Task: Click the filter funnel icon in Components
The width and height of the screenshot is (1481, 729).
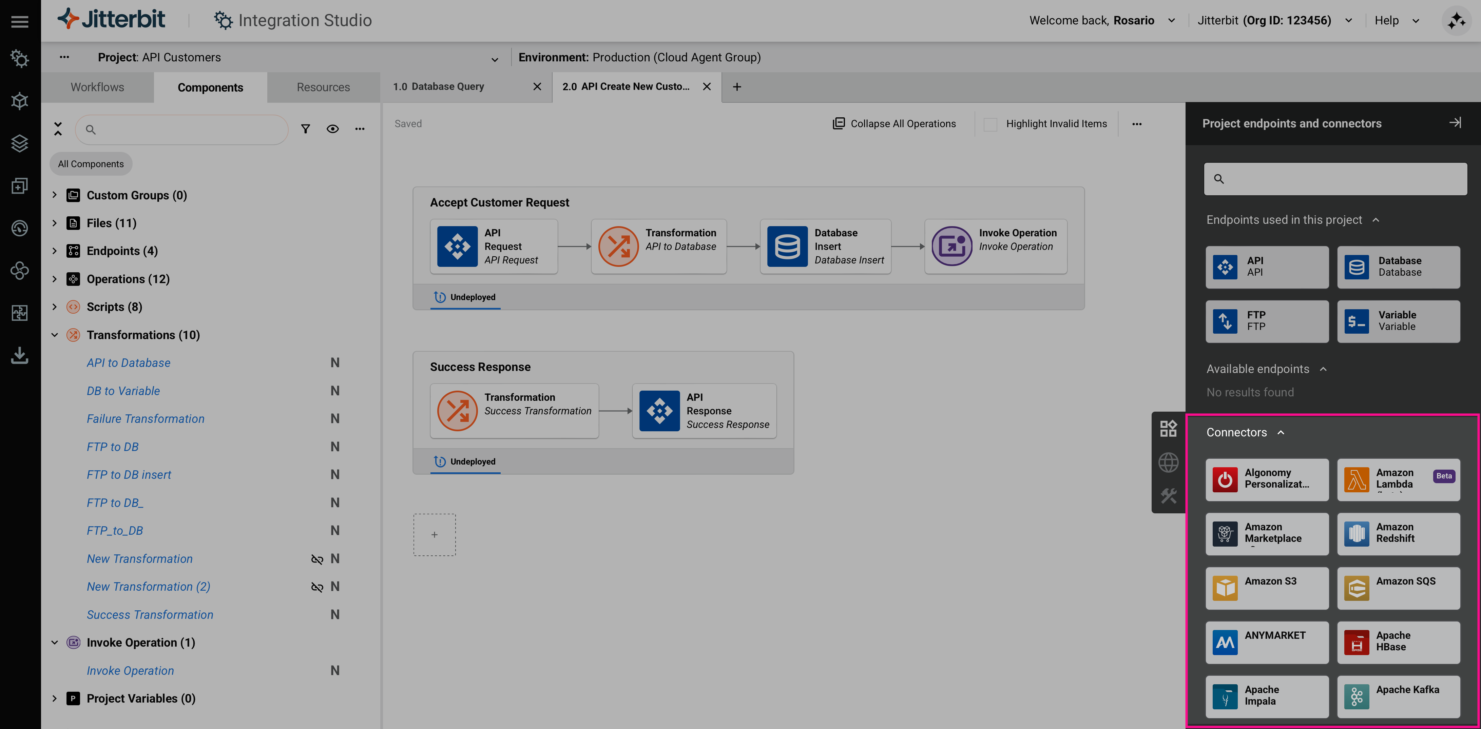Action: pos(305,129)
